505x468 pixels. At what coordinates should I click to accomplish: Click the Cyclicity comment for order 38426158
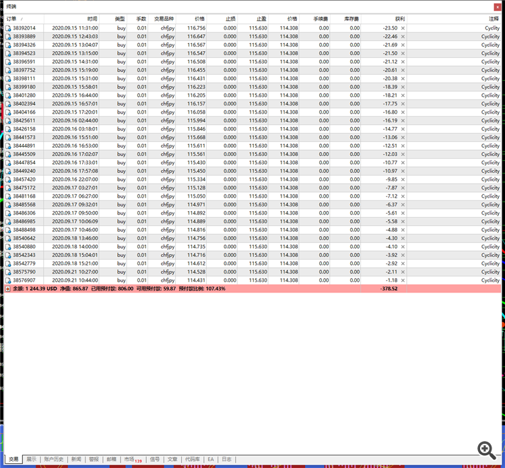490,129
